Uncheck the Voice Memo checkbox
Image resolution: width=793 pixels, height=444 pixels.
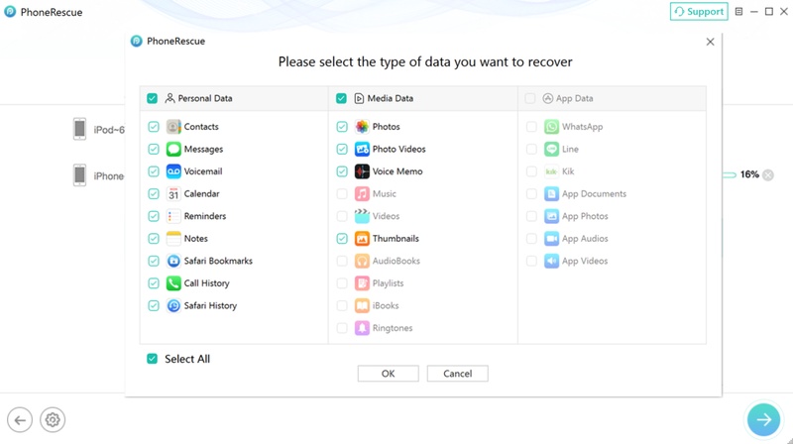point(342,171)
